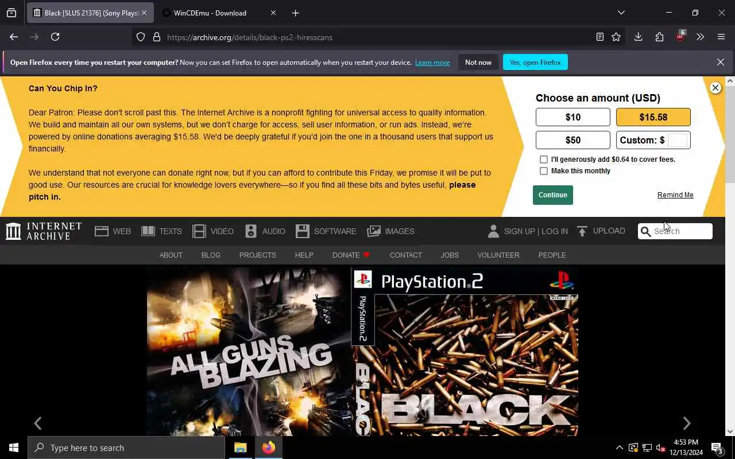
Task: Open the PROJECTS menu item
Action: click(x=258, y=255)
